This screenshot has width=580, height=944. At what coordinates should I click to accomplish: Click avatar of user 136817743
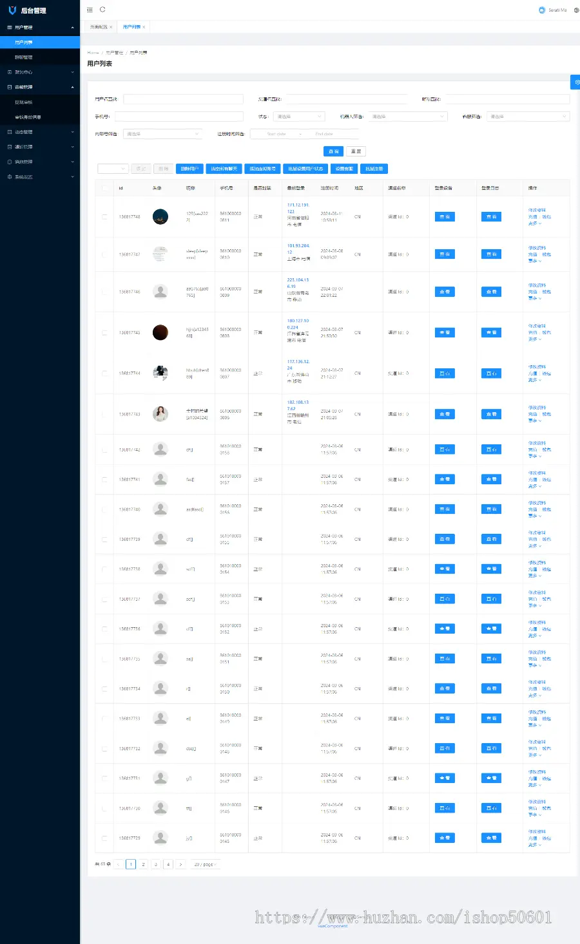[160, 414]
